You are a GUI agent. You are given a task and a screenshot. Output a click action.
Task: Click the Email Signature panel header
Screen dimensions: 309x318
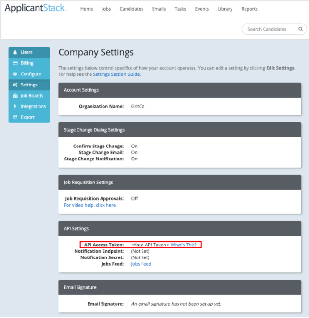[x=180, y=287]
